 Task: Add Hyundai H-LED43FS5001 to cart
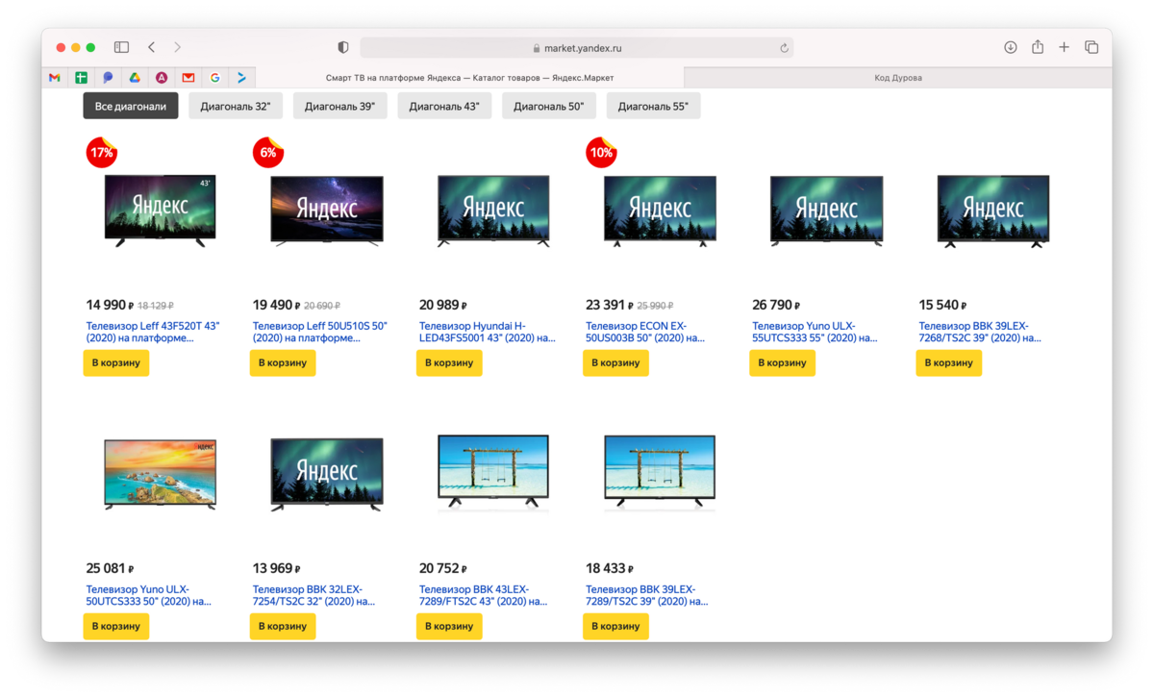[449, 362]
